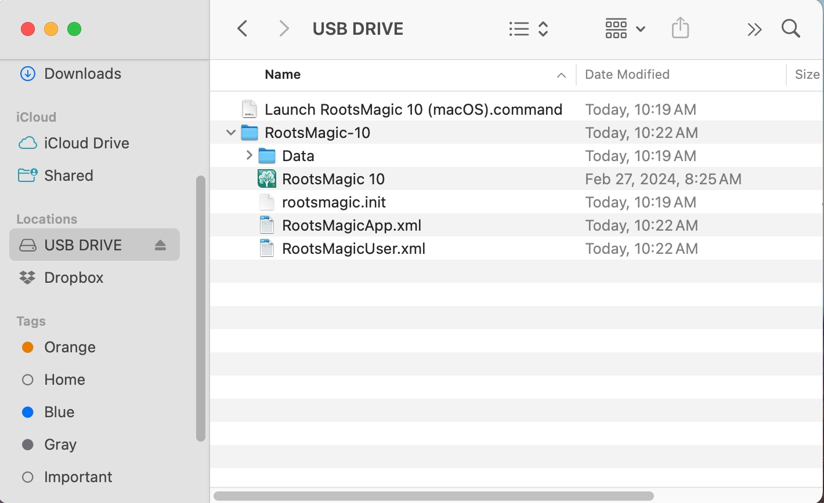Click the horizontal scrollbar under the file list
Viewport: 824px width, 503px height.
coord(433,496)
